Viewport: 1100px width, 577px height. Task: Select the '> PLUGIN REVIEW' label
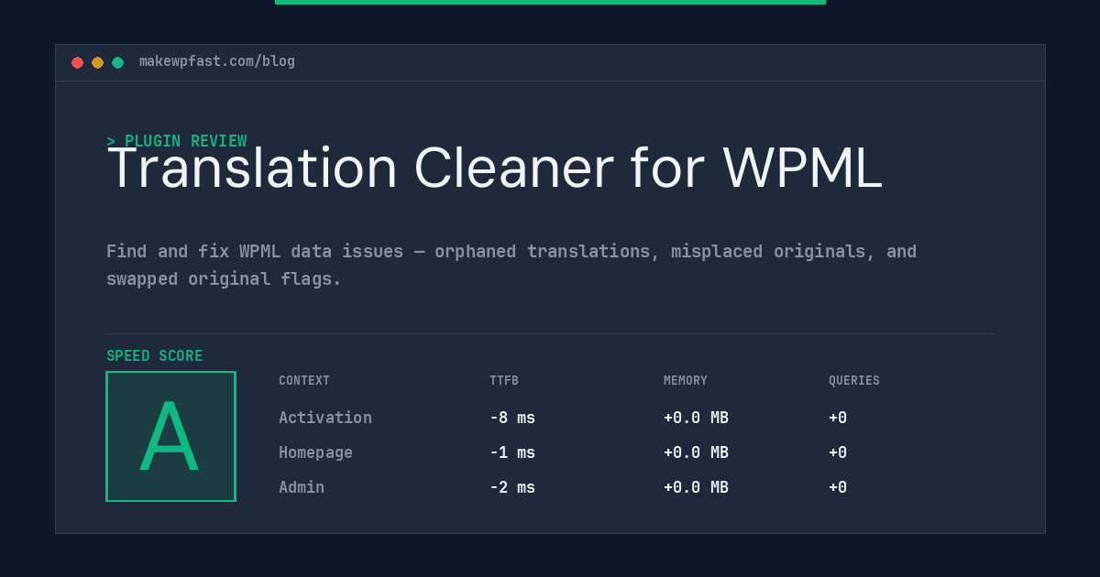(177, 141)
